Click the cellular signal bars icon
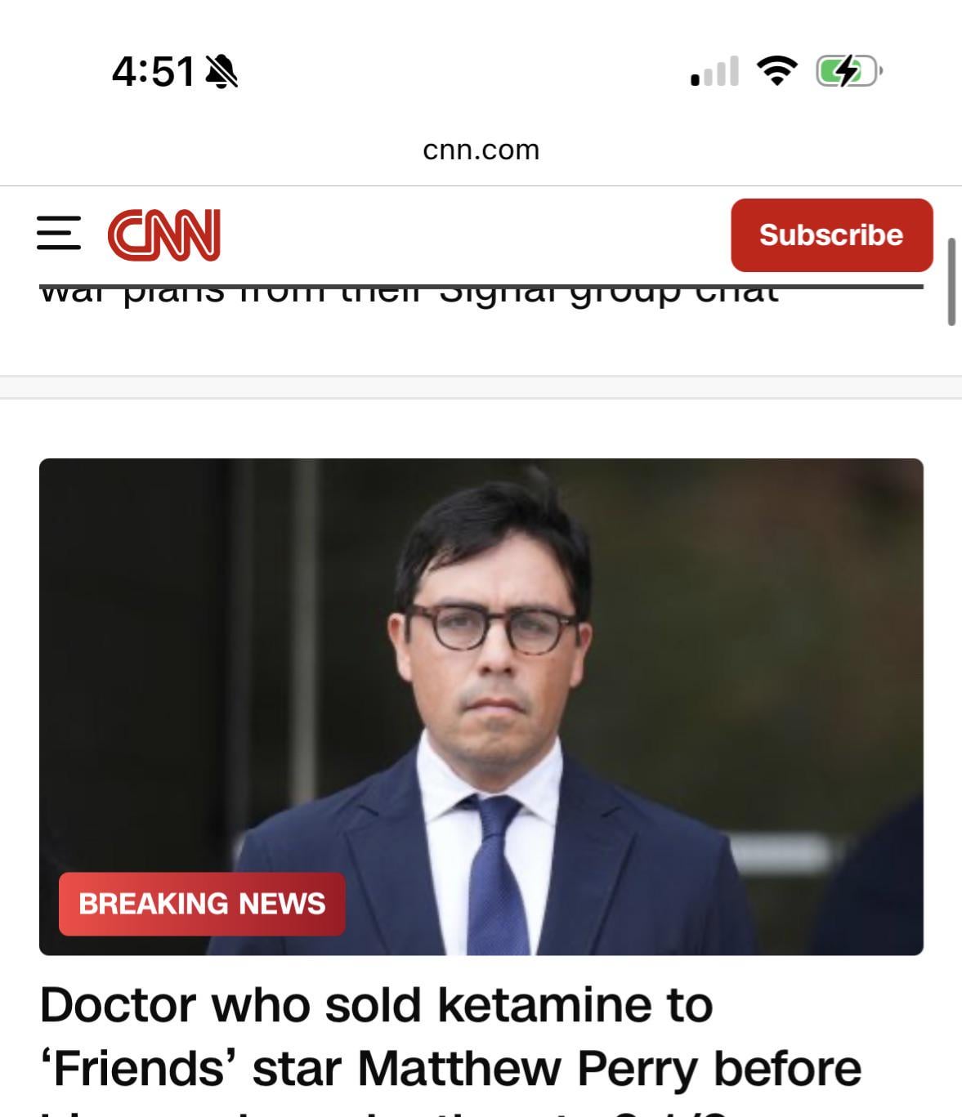Image resolution: width=962 pixels, height=1117 pixels. [x=714, y=71]
